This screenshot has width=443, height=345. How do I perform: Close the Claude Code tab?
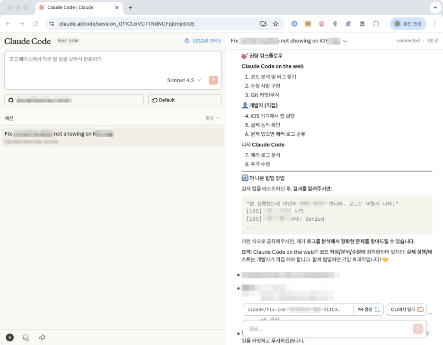click(117, 8)
